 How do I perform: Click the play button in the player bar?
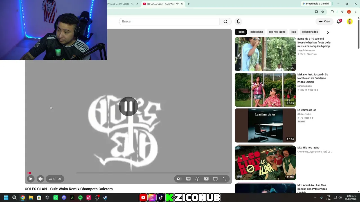point(31,179)
